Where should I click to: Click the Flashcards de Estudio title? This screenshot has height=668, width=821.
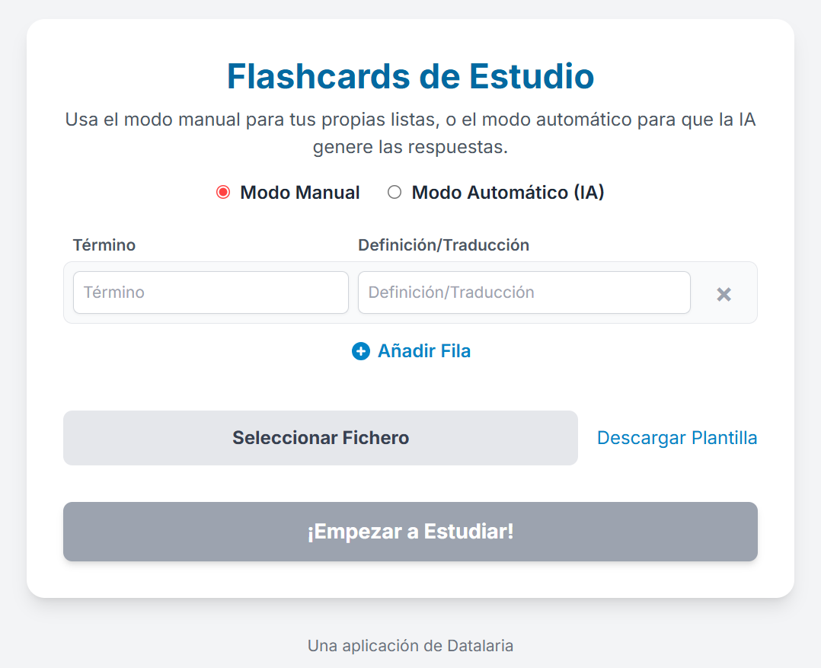point(410,76)
